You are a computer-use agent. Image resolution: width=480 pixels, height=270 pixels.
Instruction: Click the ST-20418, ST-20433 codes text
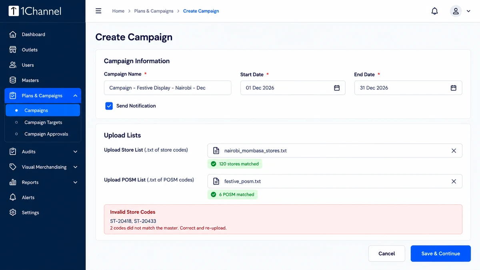pos(133,221)
